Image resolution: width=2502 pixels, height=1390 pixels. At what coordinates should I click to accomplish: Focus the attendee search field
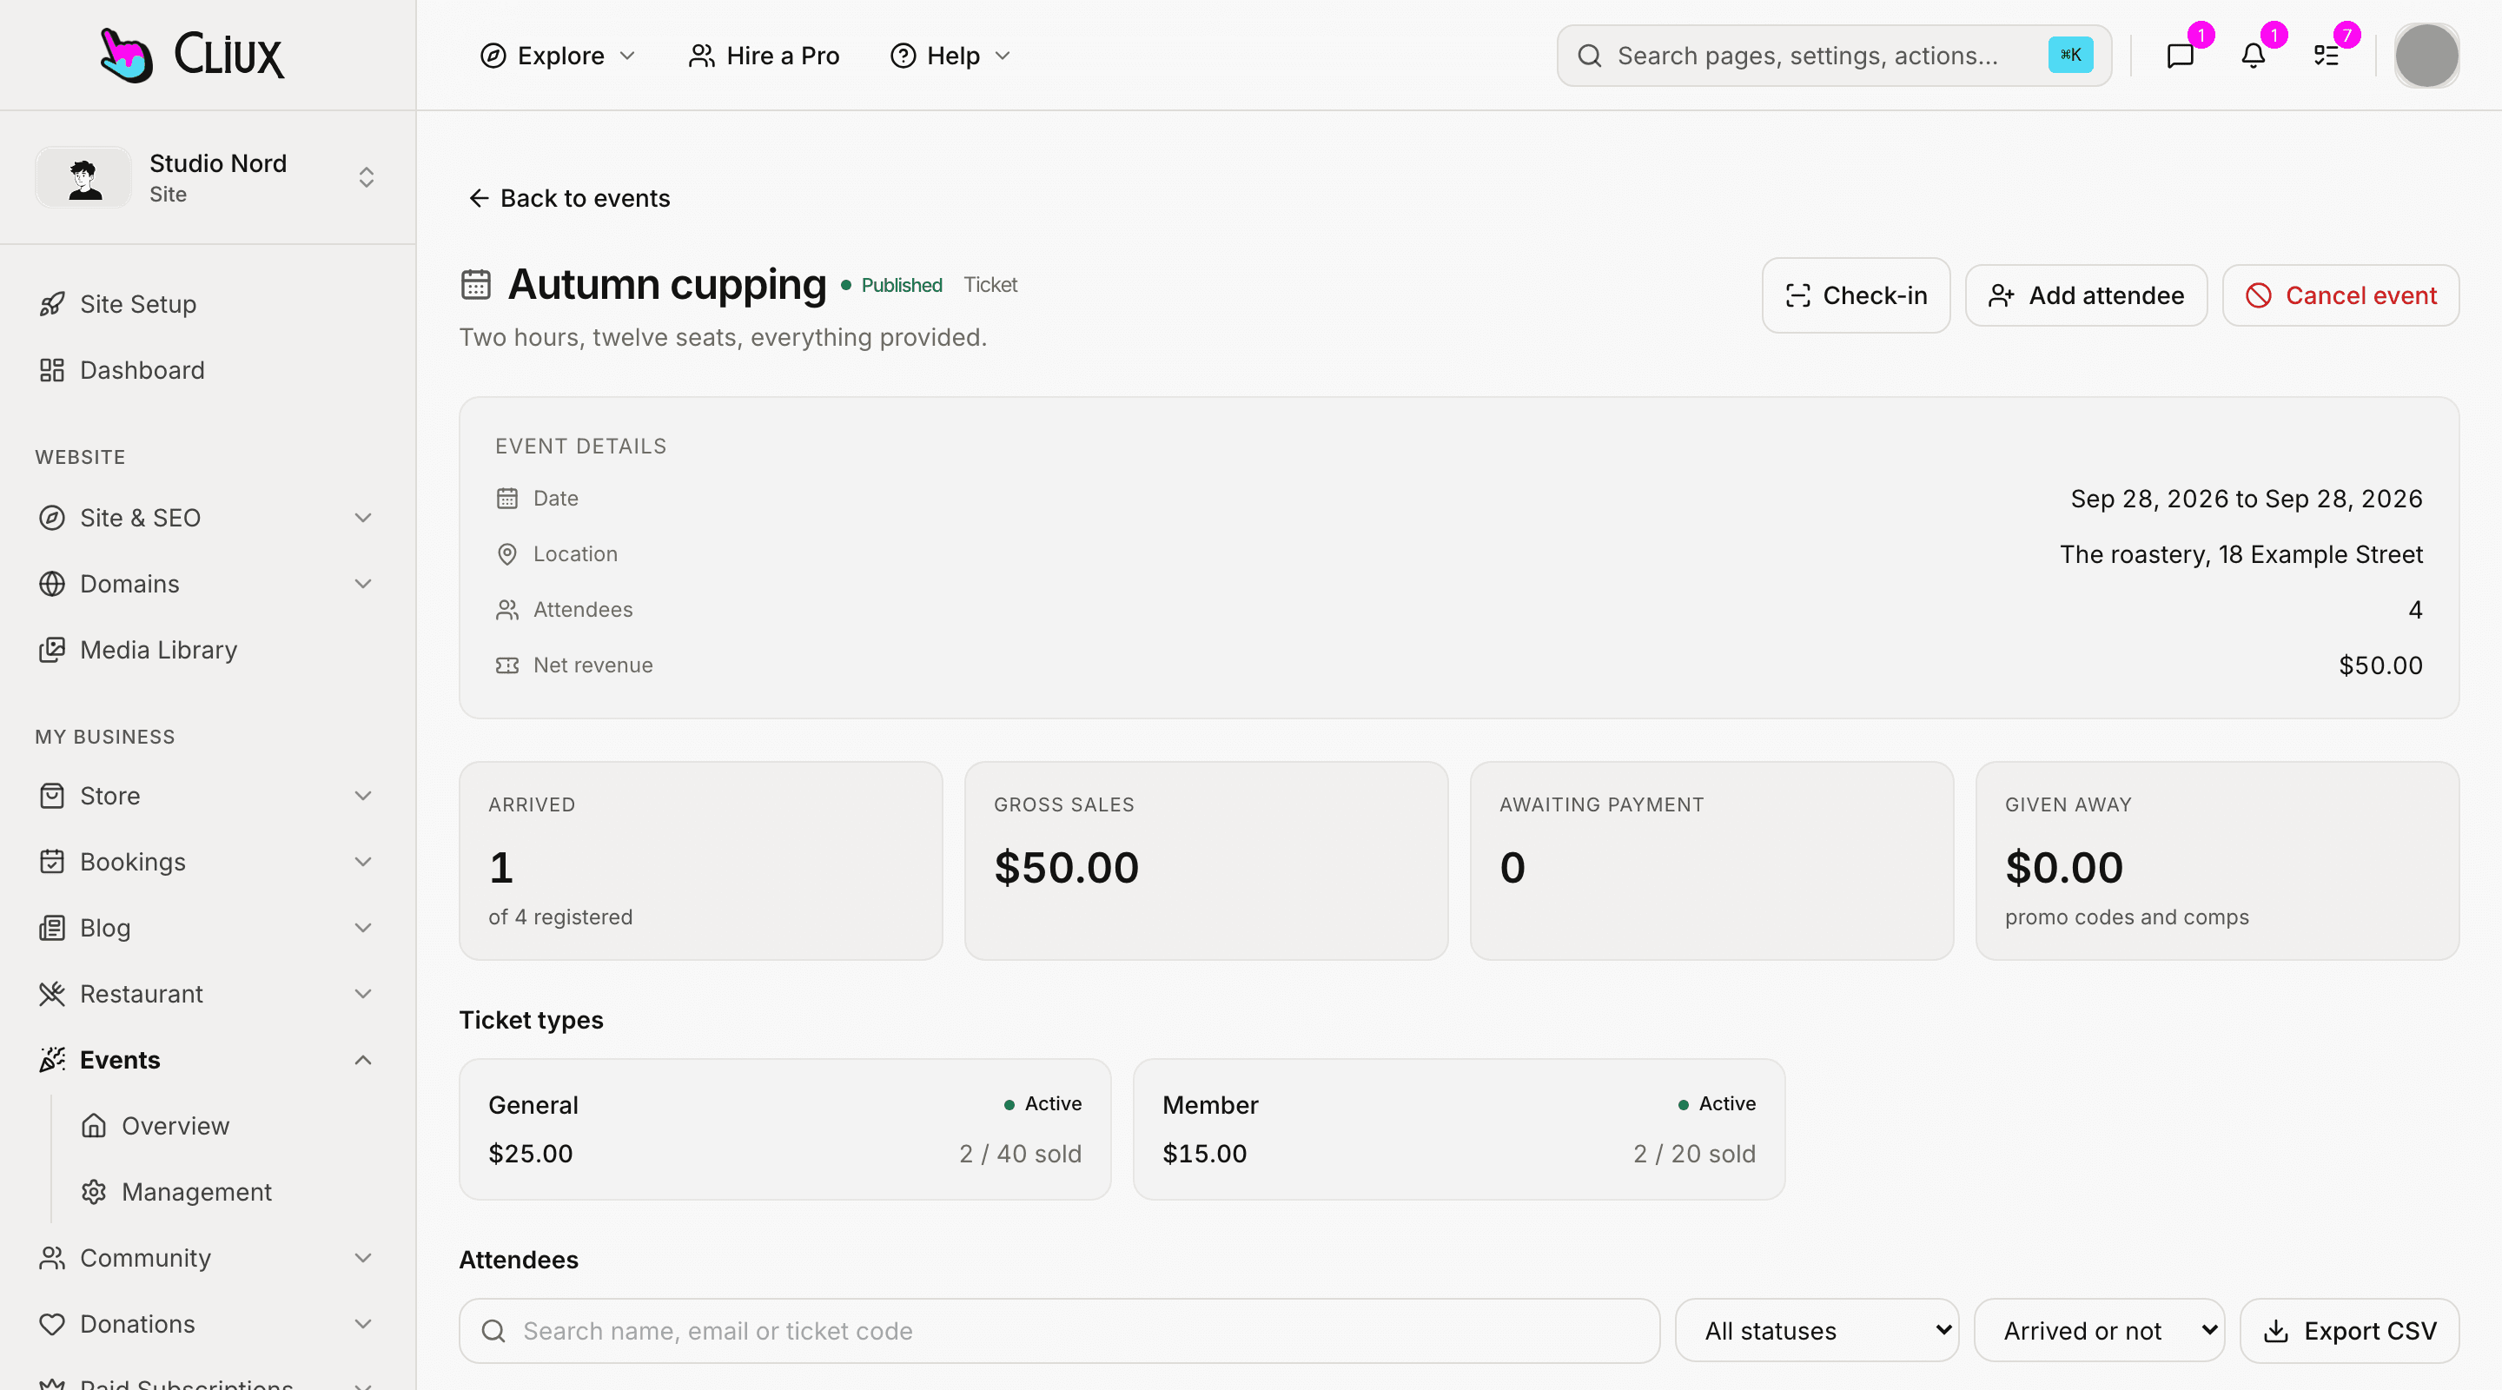[1059, 1331]
